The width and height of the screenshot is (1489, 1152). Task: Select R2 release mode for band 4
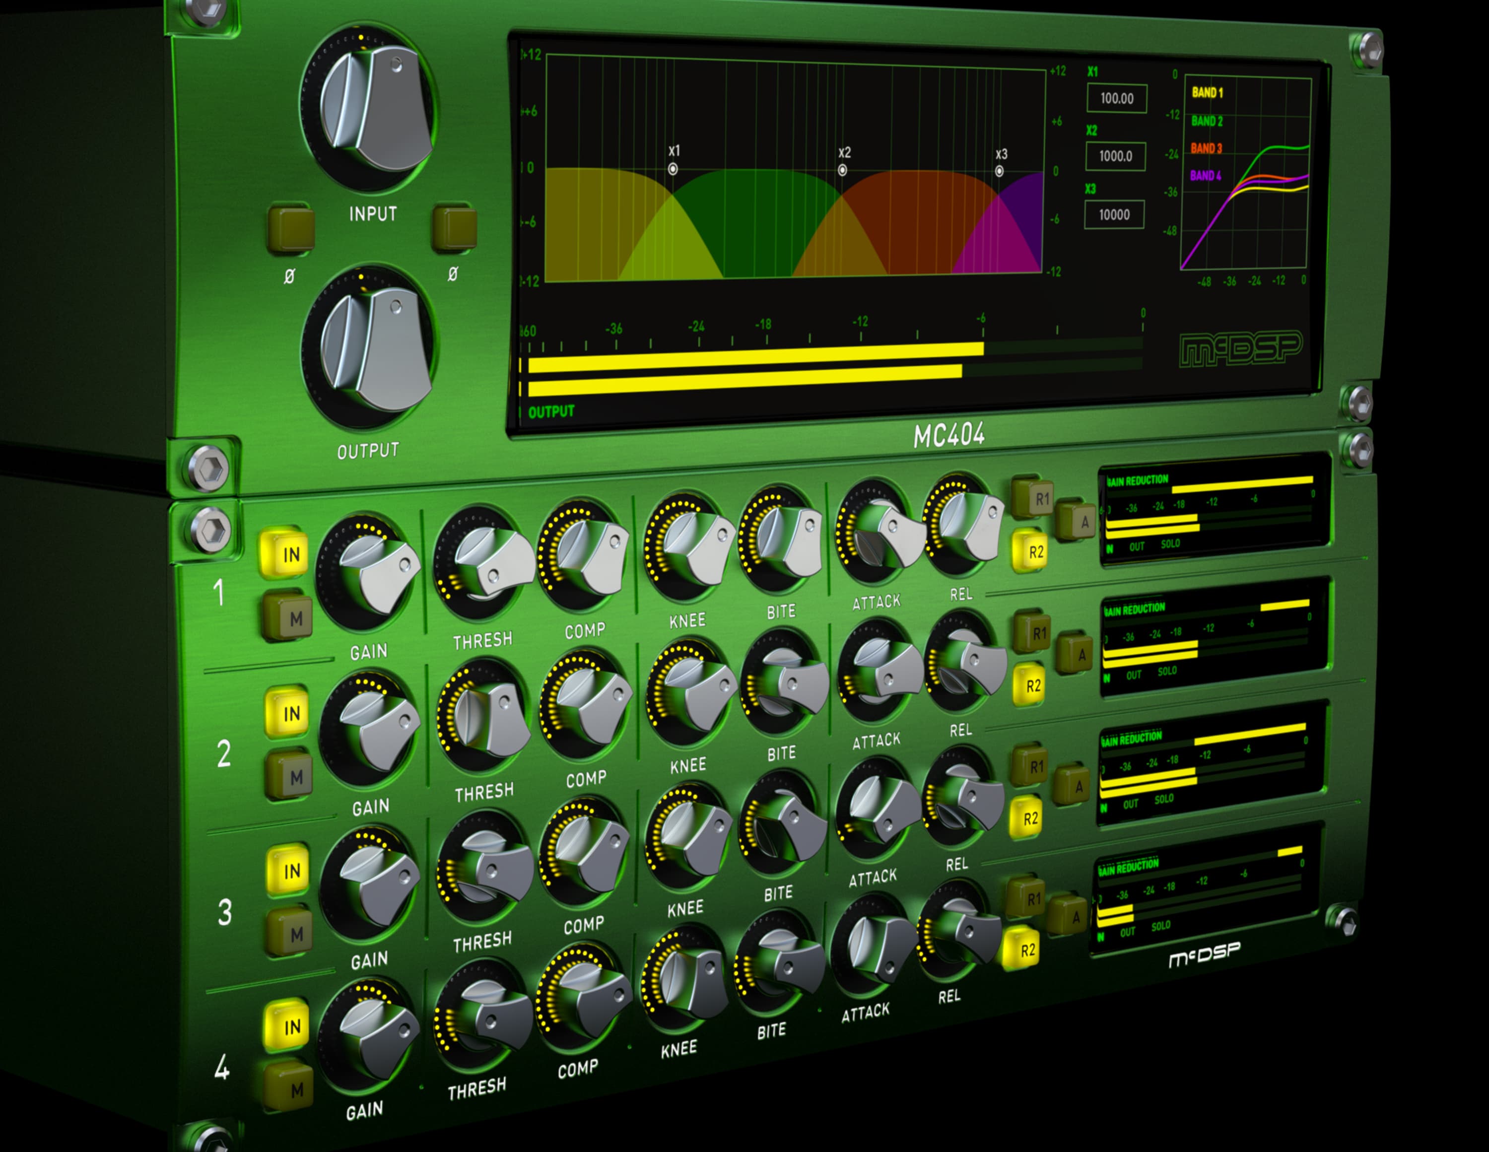click(x=1022, y=948)
